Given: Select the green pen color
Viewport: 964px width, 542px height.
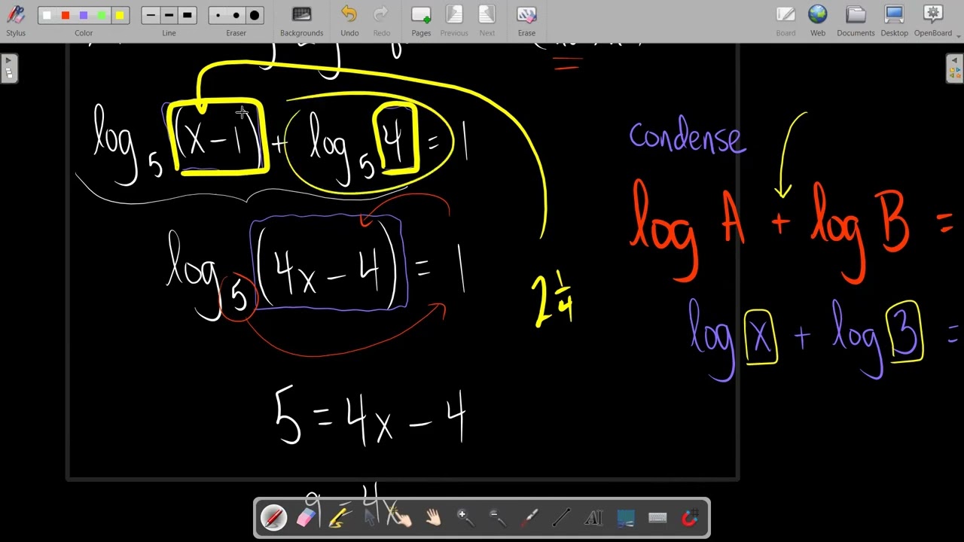Looking at the screenshot, I should coord(102,15).
